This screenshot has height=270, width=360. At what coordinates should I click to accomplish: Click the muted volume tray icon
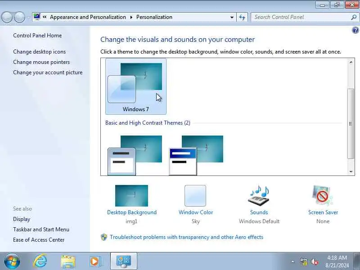coord(315,262)
